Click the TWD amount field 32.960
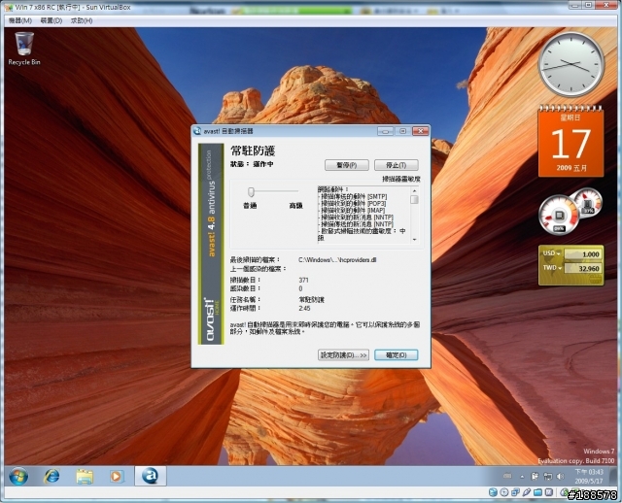 coord(583,268)
